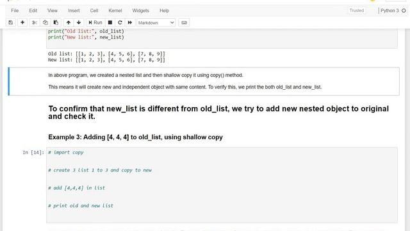The height and width of the screenshot is (231, 410).
Task: Click the 'New list:' output line
Action: tap(106, 60)
